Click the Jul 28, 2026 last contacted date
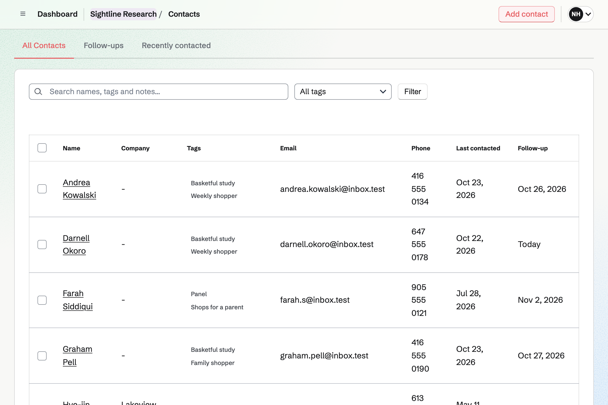Viewport: 608px width, 405px height. tap(468, 300)
